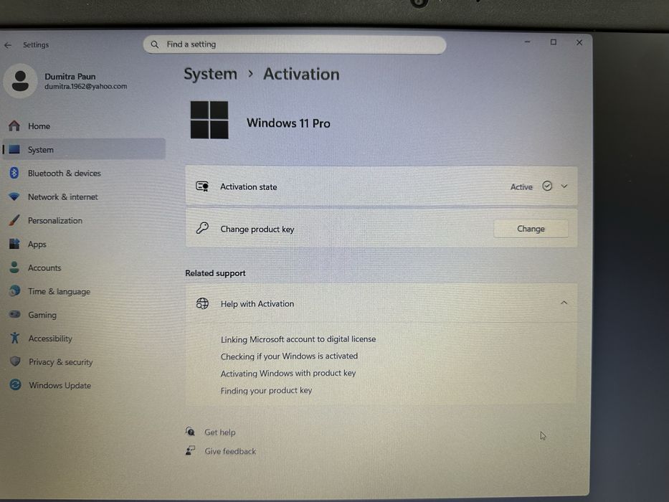Click the Help with Activation globe icon

pos(202,303)
